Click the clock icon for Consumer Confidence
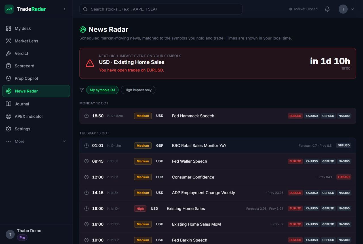 coord(86,177)
